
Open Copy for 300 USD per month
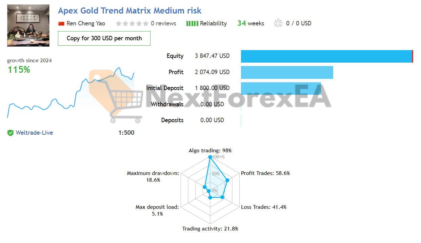tap(104, 38)
